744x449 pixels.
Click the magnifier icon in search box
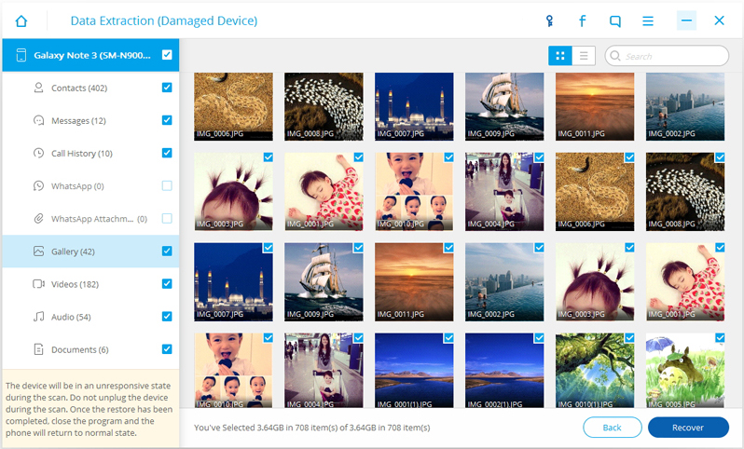pos(615,56)
